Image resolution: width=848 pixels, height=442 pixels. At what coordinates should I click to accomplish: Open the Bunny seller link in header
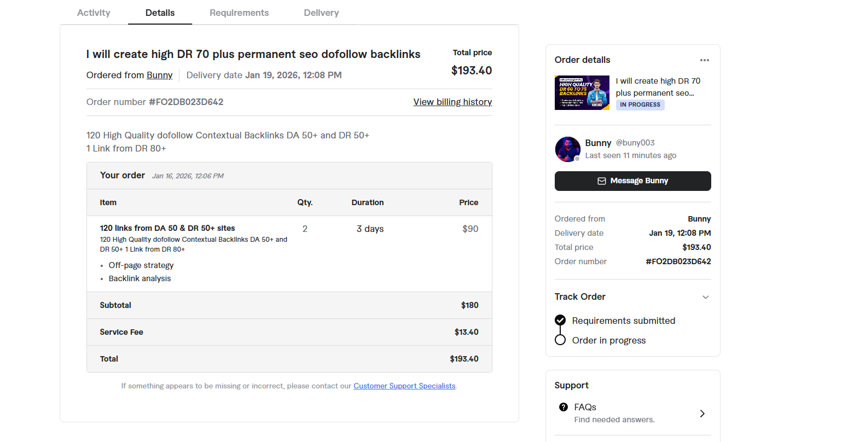159,75
